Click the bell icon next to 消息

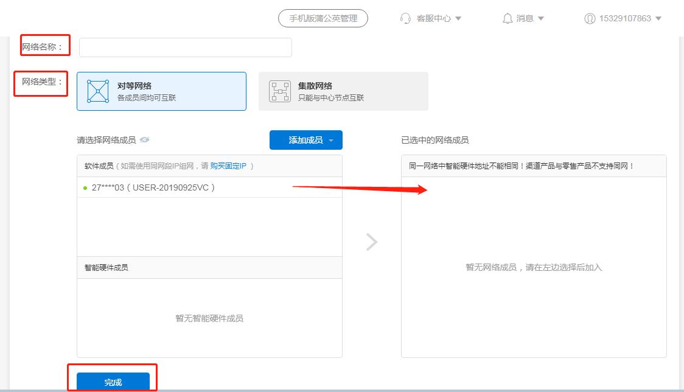[x=509, y=18]
